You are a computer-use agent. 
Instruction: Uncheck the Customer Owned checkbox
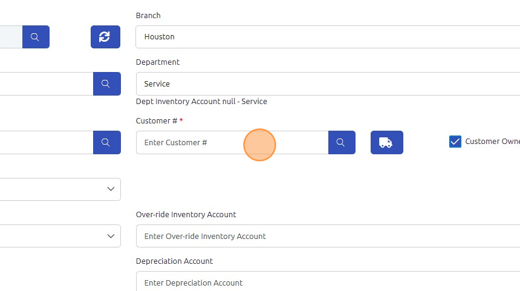point(455,142)
